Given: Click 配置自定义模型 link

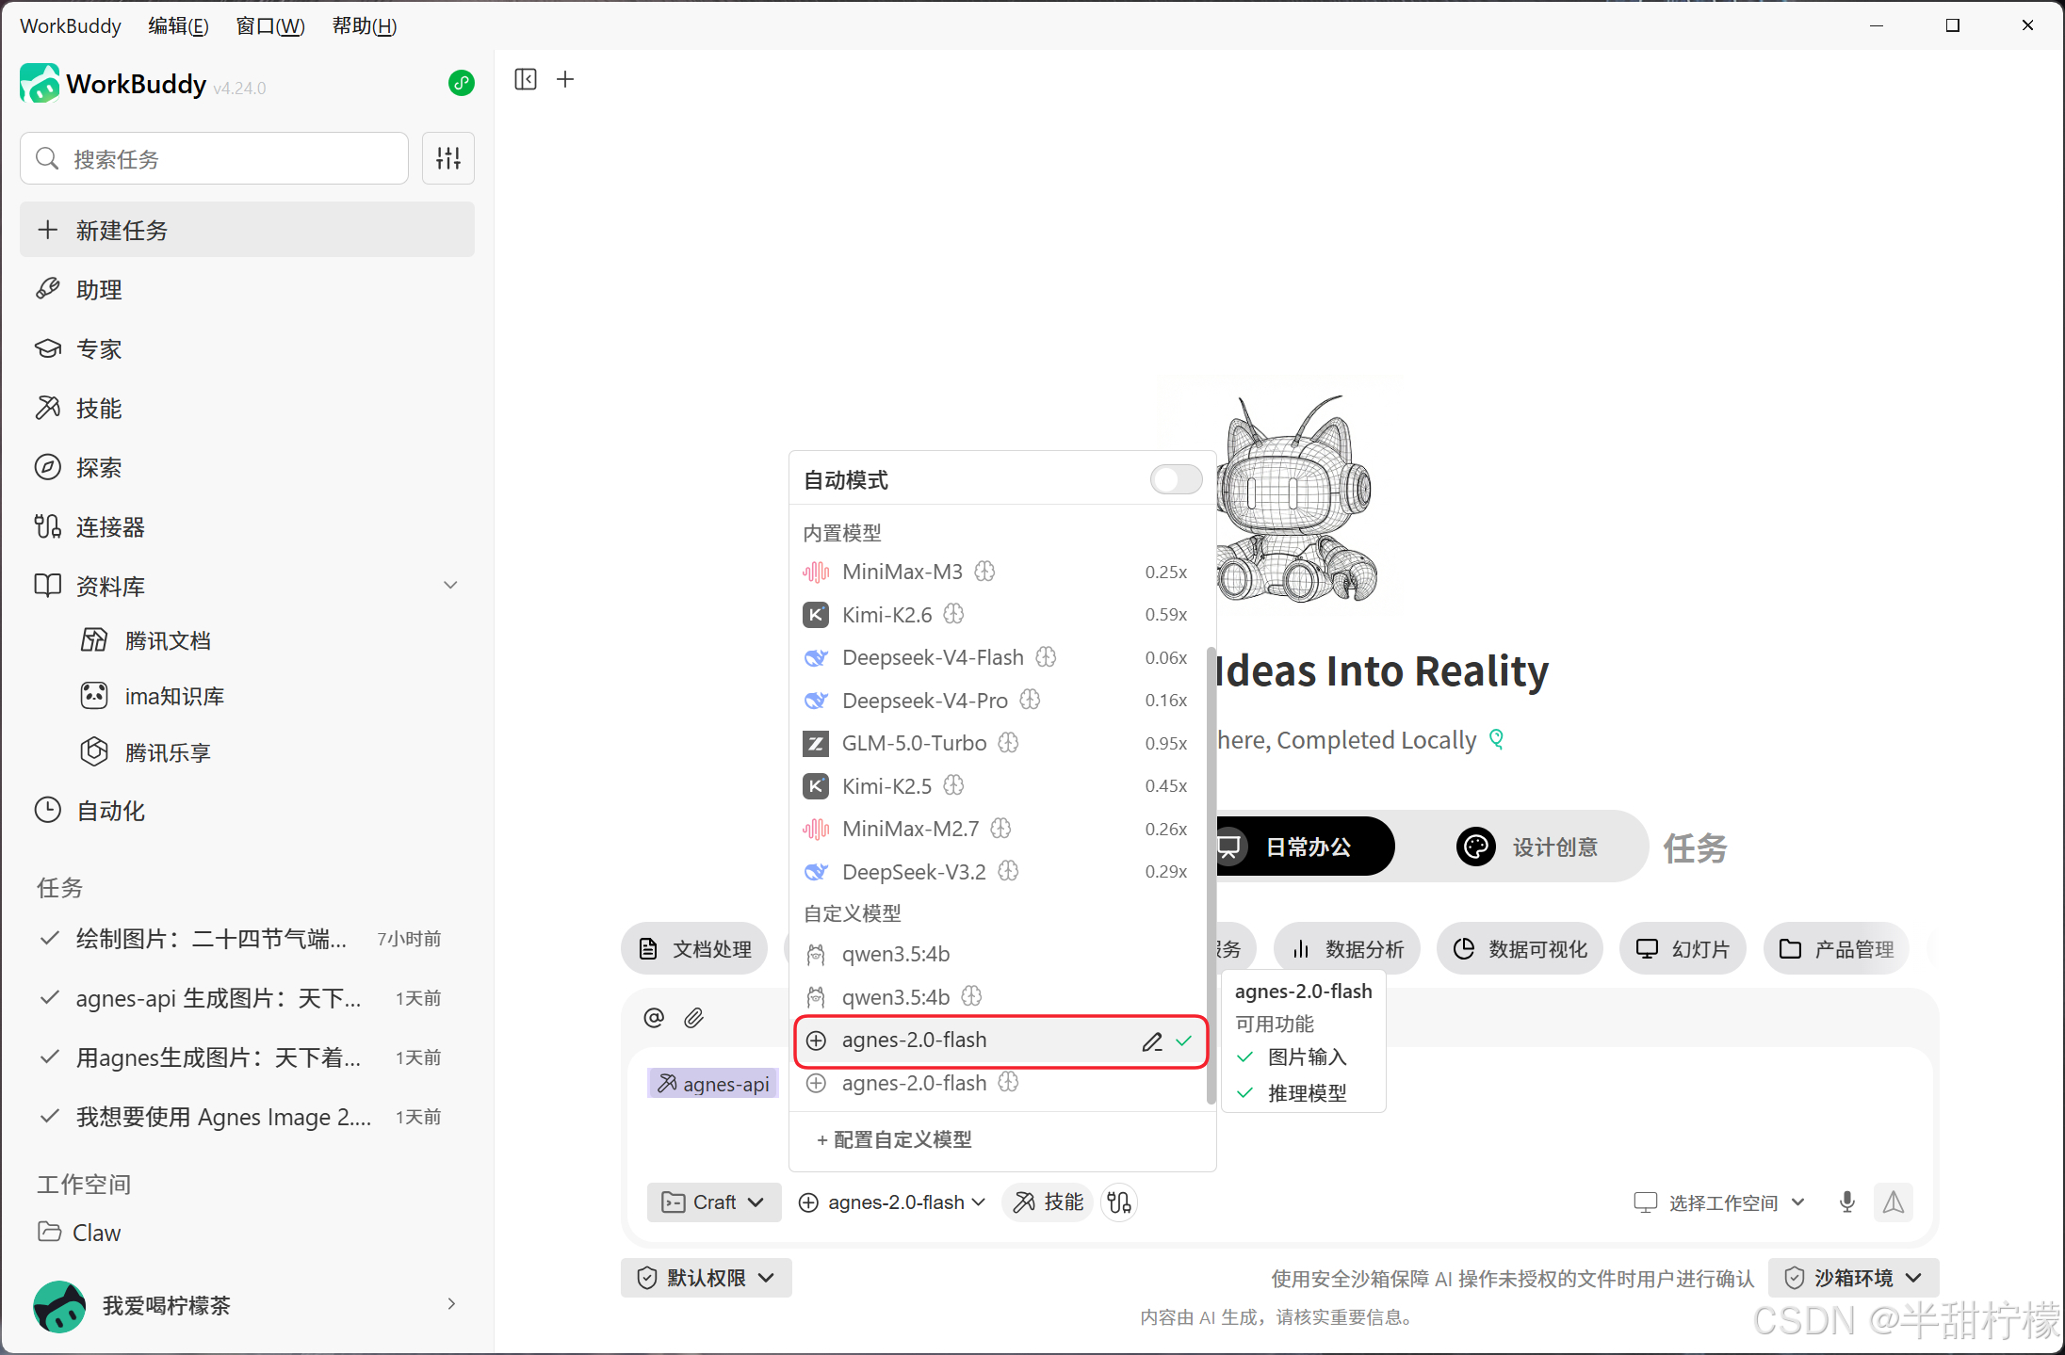Looking at the screenshot, I should tap(894, 1139).
